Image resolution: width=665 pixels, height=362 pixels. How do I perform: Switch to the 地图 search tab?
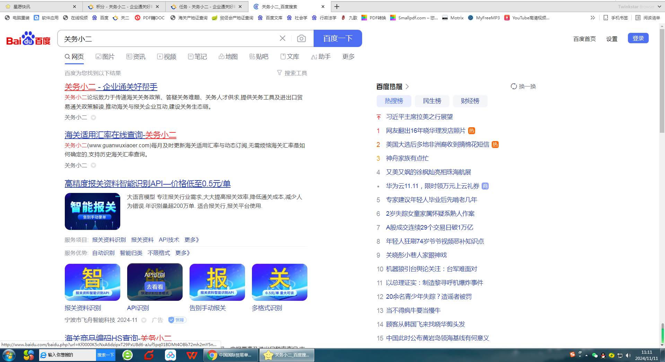pyautogui.click(x=228, y=56)
